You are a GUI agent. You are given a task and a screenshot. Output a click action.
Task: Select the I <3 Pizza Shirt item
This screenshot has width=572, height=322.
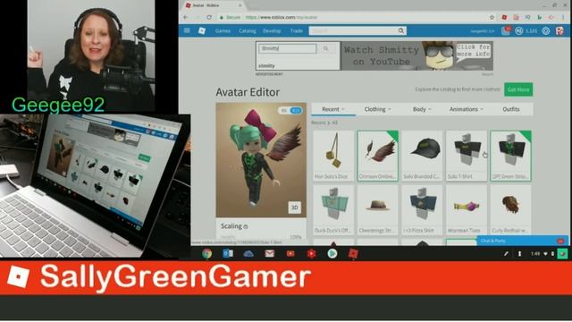(422, 210)
